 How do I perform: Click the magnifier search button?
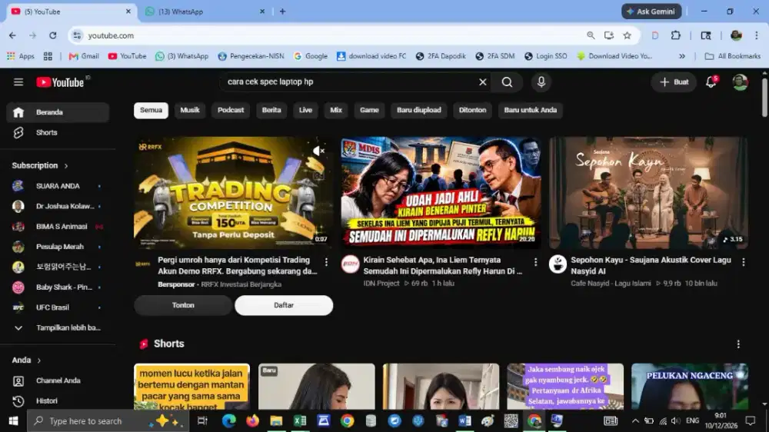[x=507, y=82]
